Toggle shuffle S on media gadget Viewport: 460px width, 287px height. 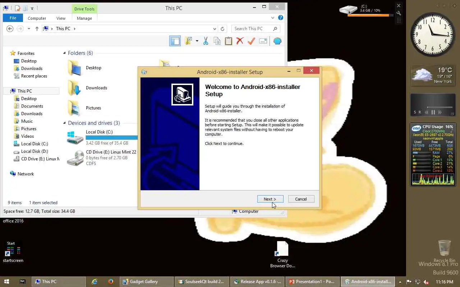(415, 112)
